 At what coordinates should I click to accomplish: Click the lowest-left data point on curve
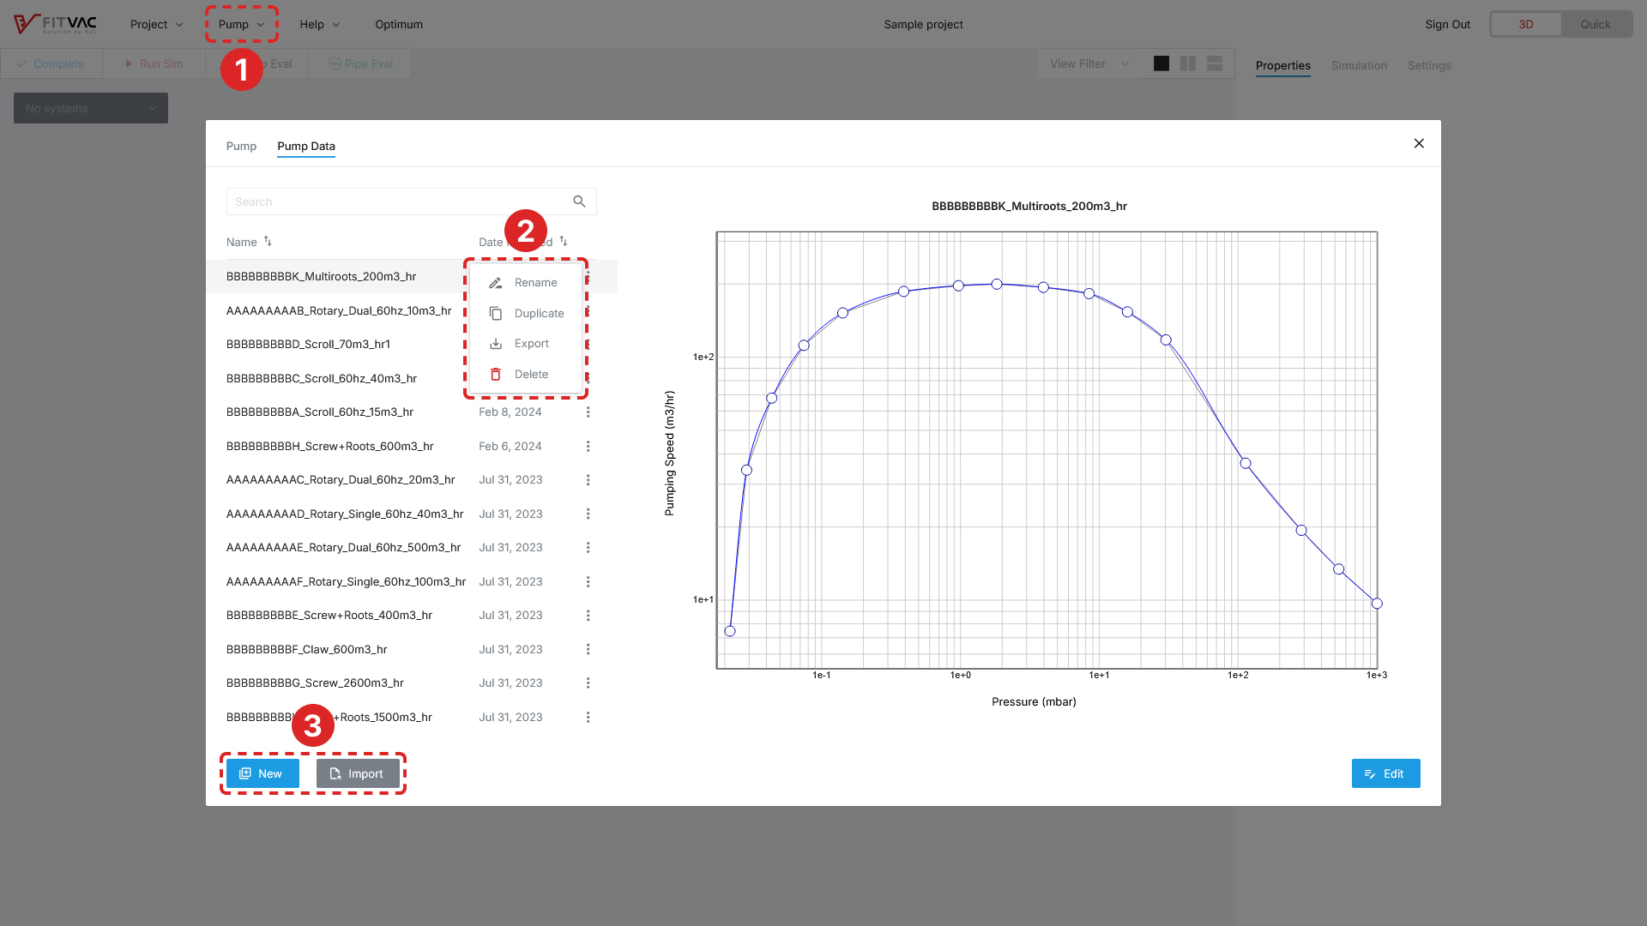pyautogui.click(x=730, y=631)
